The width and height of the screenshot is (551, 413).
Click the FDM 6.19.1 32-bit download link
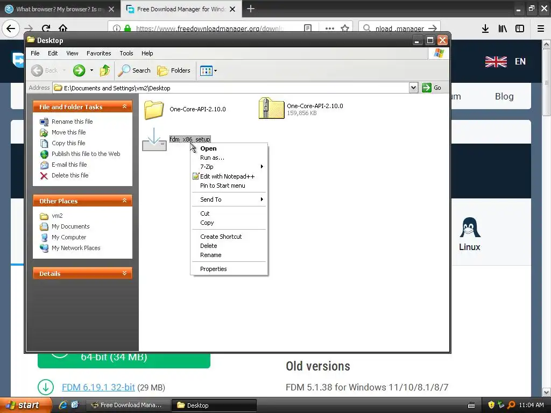click(98, 387)
